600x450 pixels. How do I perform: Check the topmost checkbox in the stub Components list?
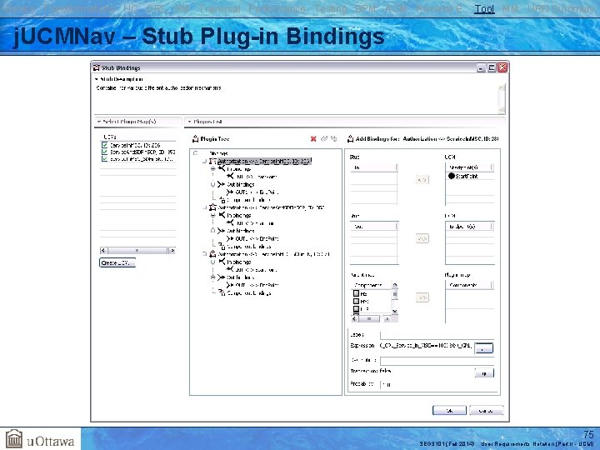tap(357, 293)
